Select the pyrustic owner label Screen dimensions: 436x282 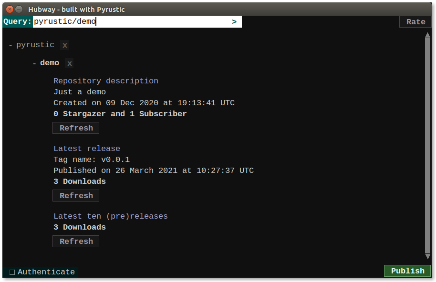(x=35, y=45)
